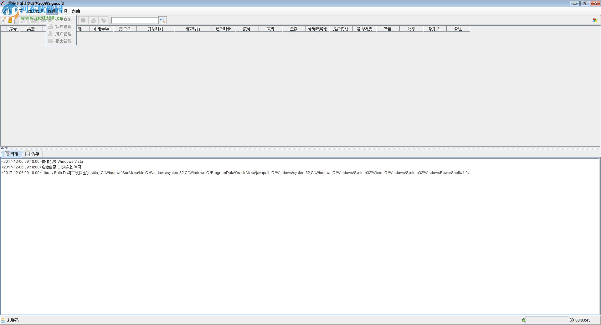The image size is (601, 325).
Task: Click the greyed-out users toolbar icon
Action: click(x=93, y=20)
